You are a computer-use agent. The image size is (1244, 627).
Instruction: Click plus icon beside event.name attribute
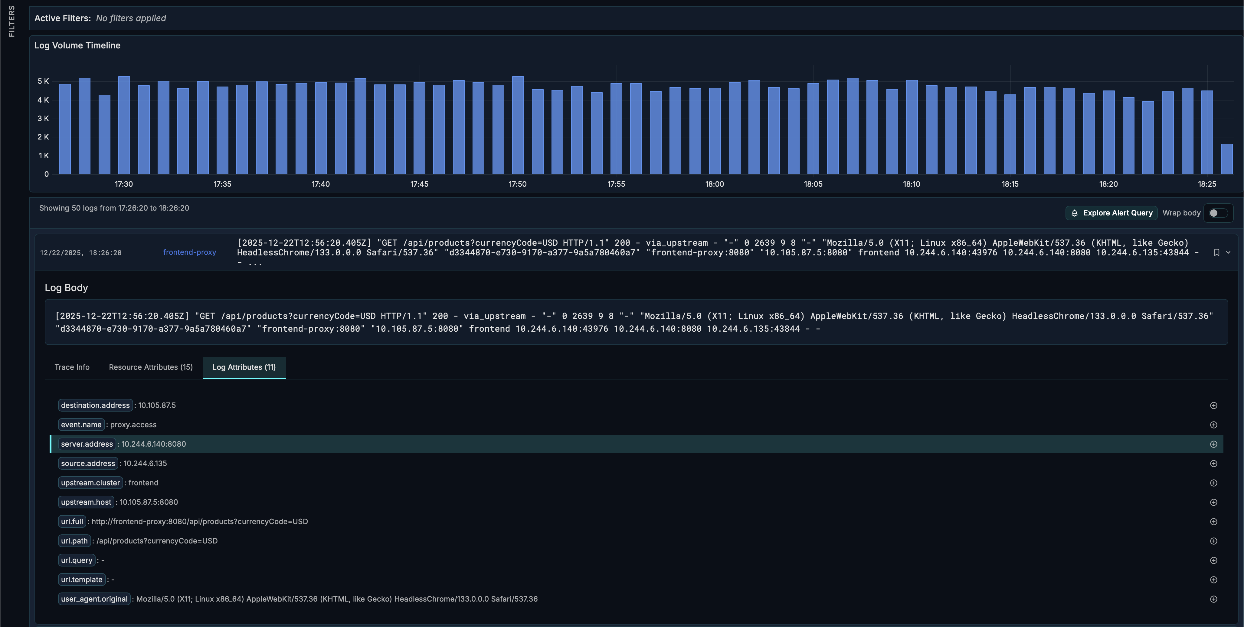point(1213,425)
